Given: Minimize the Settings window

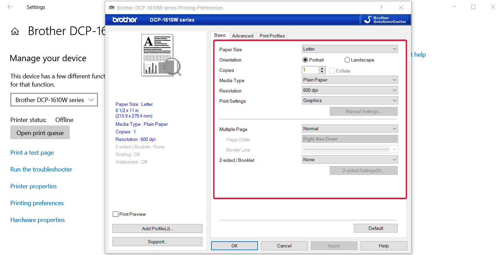Looking at the screenshot, I should [x=454, y=7].
